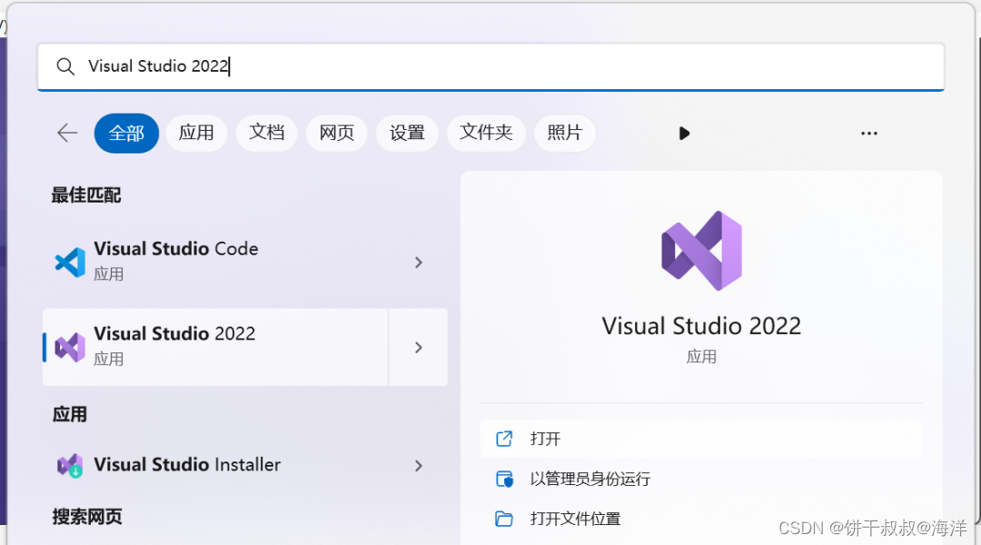This screenshot has height=545, width=981.
Task: Click the shield icon beside 以管理员身份运行
Action: [504, 479]
